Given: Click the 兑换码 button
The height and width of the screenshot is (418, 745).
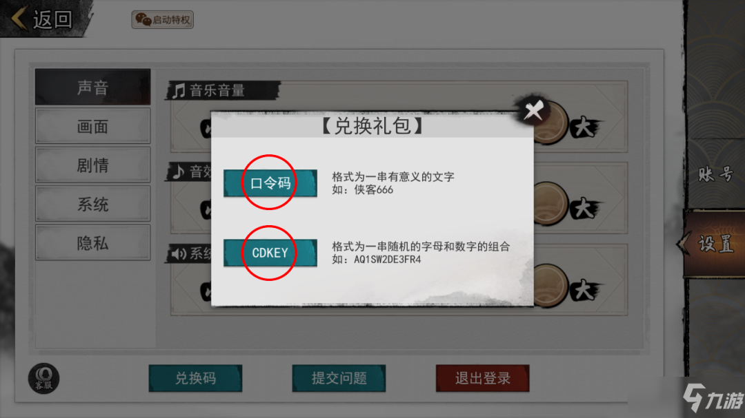Looking at the screenshot, I should pos(195,378).
